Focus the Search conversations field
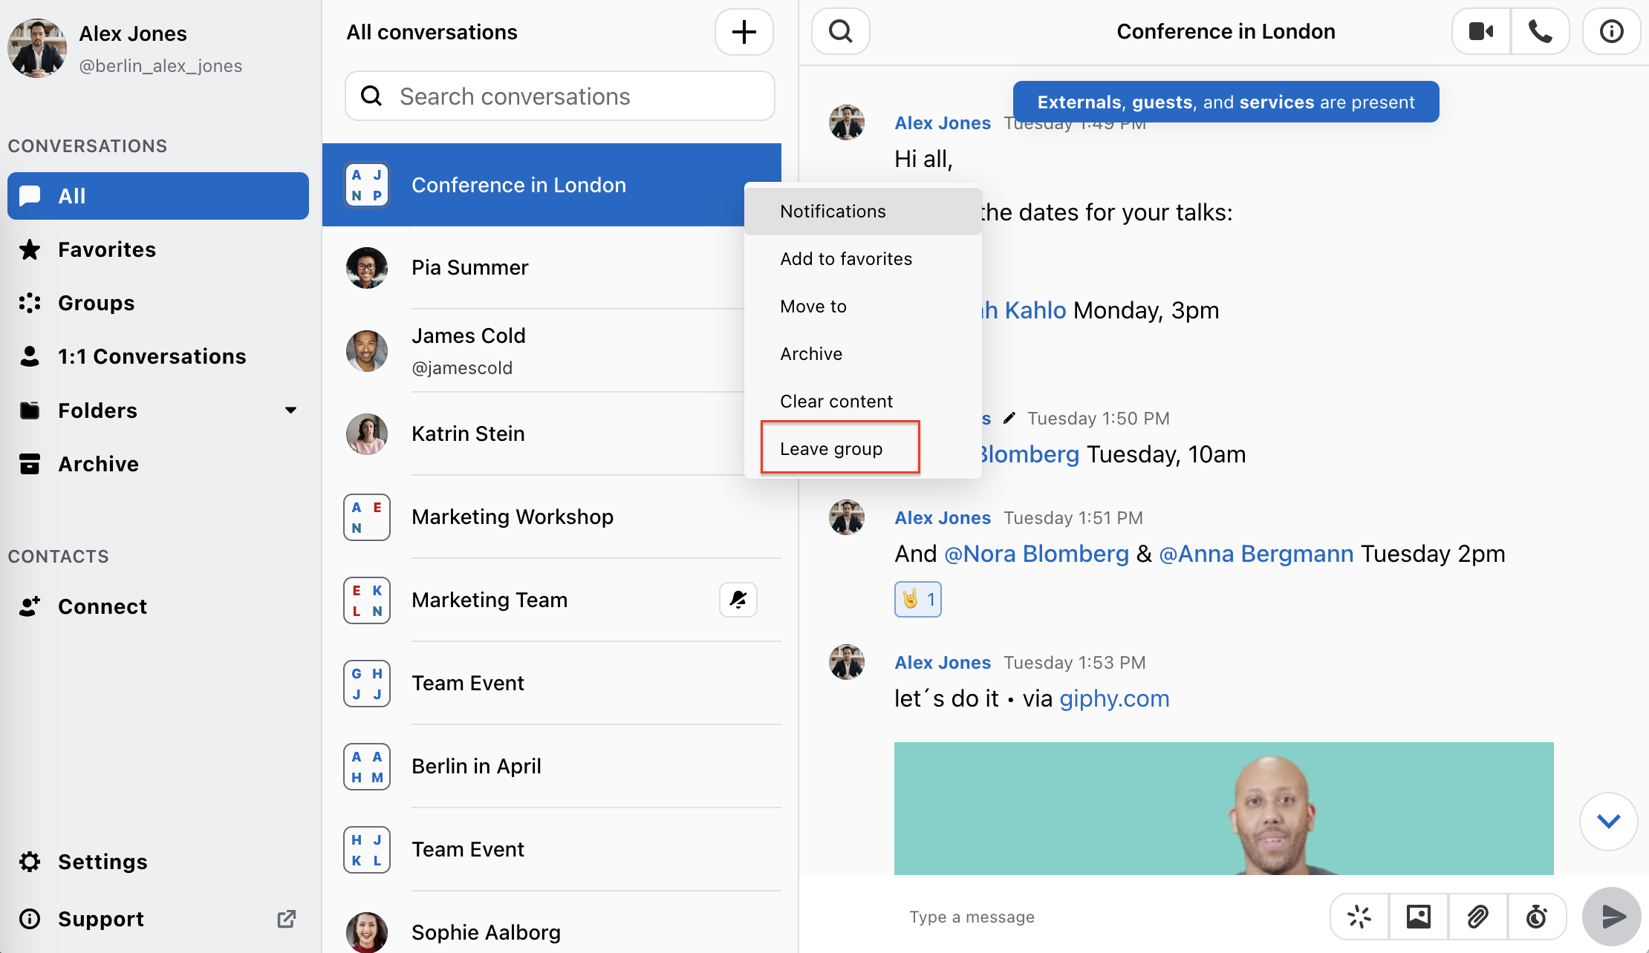 coord(560,96)
